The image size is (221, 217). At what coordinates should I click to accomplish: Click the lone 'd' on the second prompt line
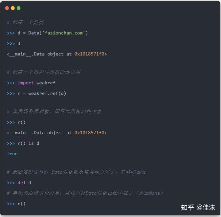point(19,44)
